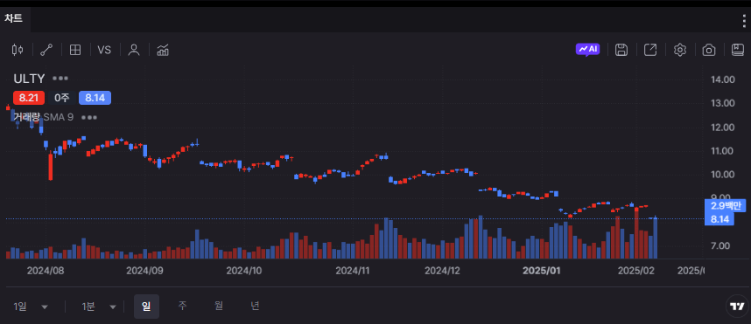Select the 일 daily timeframe
The width and height of the screenshot is (751, 324).
point(146,307)
